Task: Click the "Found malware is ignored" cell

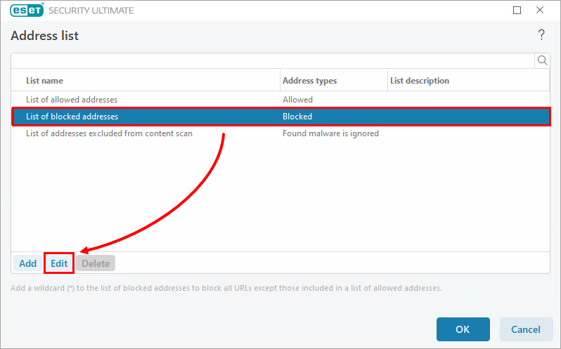Action: (330, 133)
